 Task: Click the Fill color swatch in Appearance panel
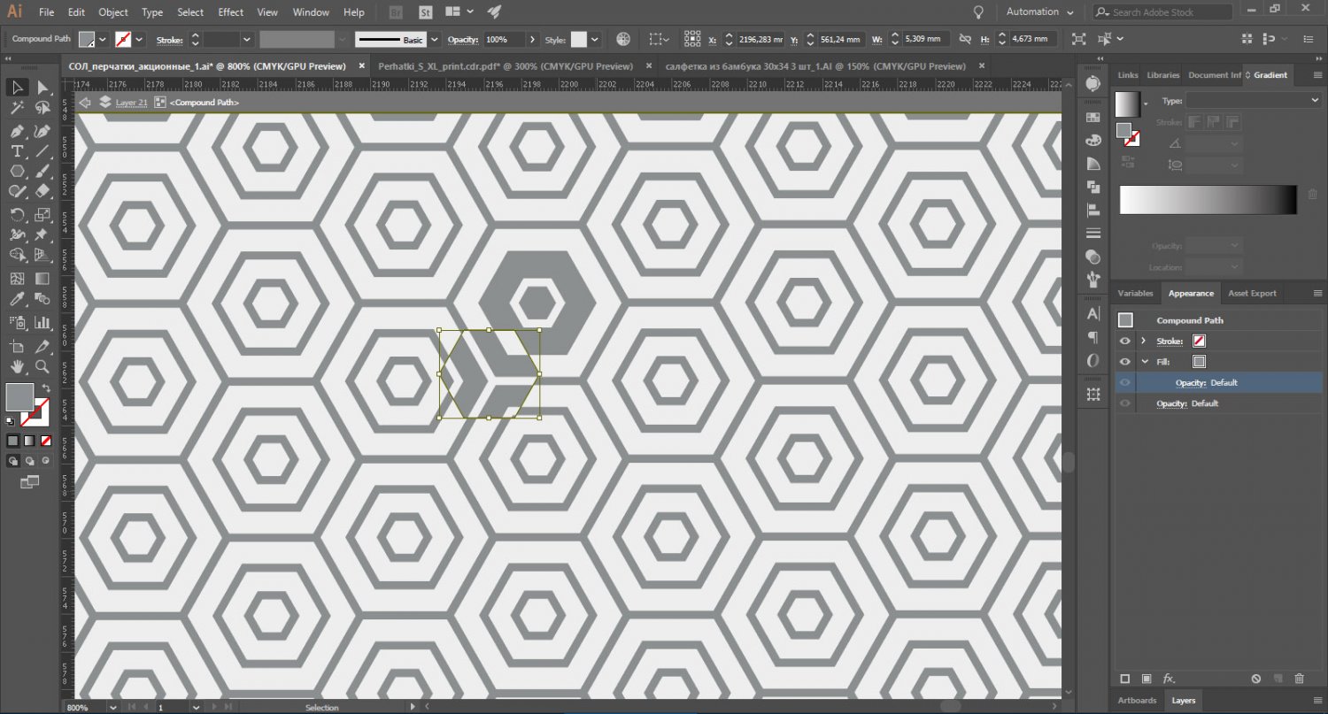(1200, 362)
